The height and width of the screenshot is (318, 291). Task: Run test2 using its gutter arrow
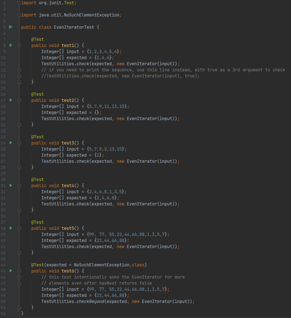pyautogui.click(x=10, y=100)
